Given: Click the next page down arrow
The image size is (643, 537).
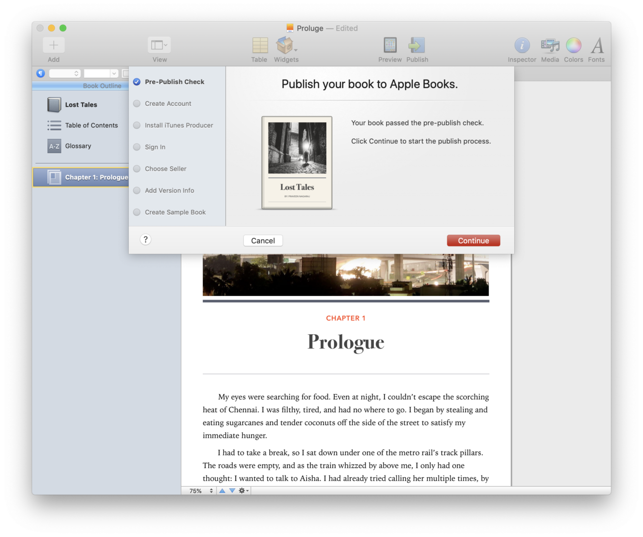Looking at the screenshot, I should tap(232, 491).
